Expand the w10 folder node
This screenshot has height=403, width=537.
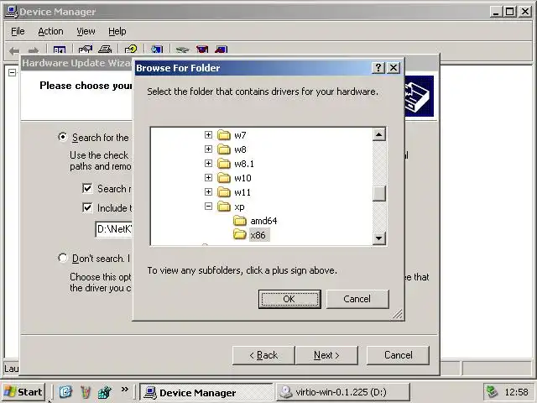pyautogui.click(x=208, y=177)
